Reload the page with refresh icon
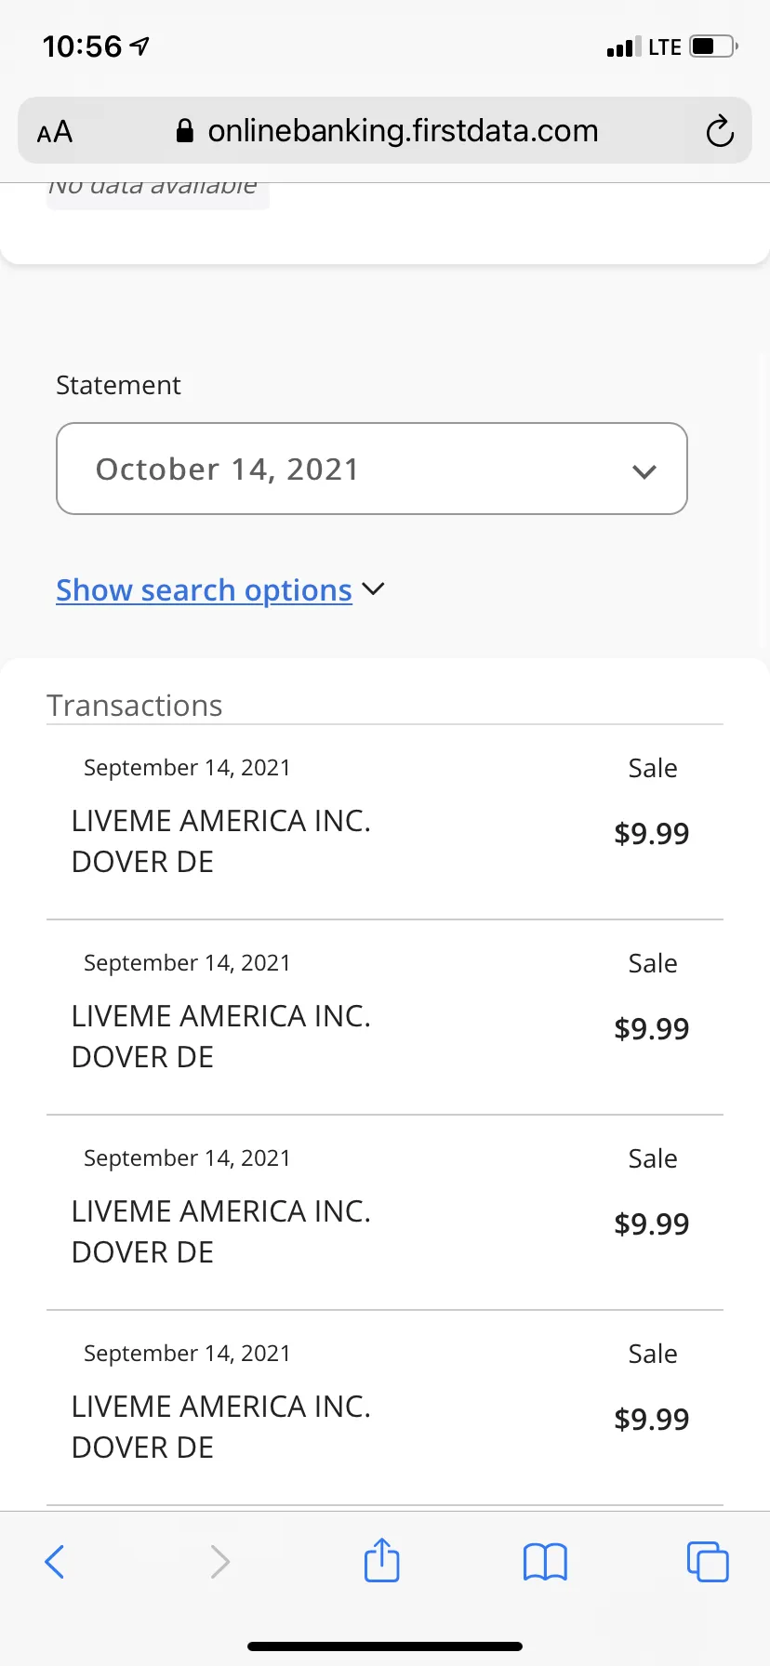The width and height of the screenshot is (770, 1666). coord(720,131)
